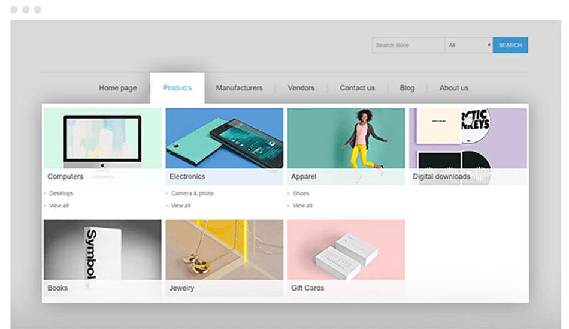Select the Products menu tab

coord(177,88)
